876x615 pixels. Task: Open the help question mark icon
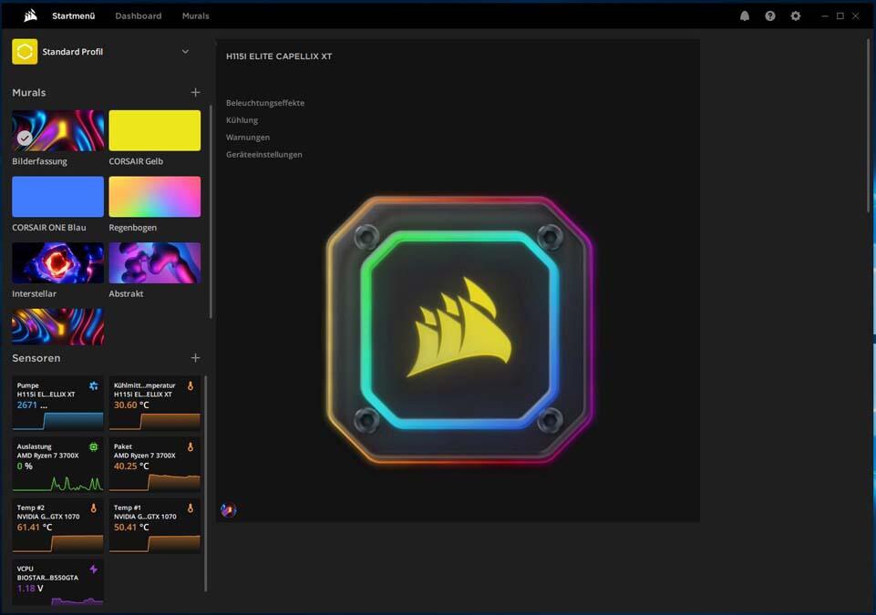pos(770,16)
